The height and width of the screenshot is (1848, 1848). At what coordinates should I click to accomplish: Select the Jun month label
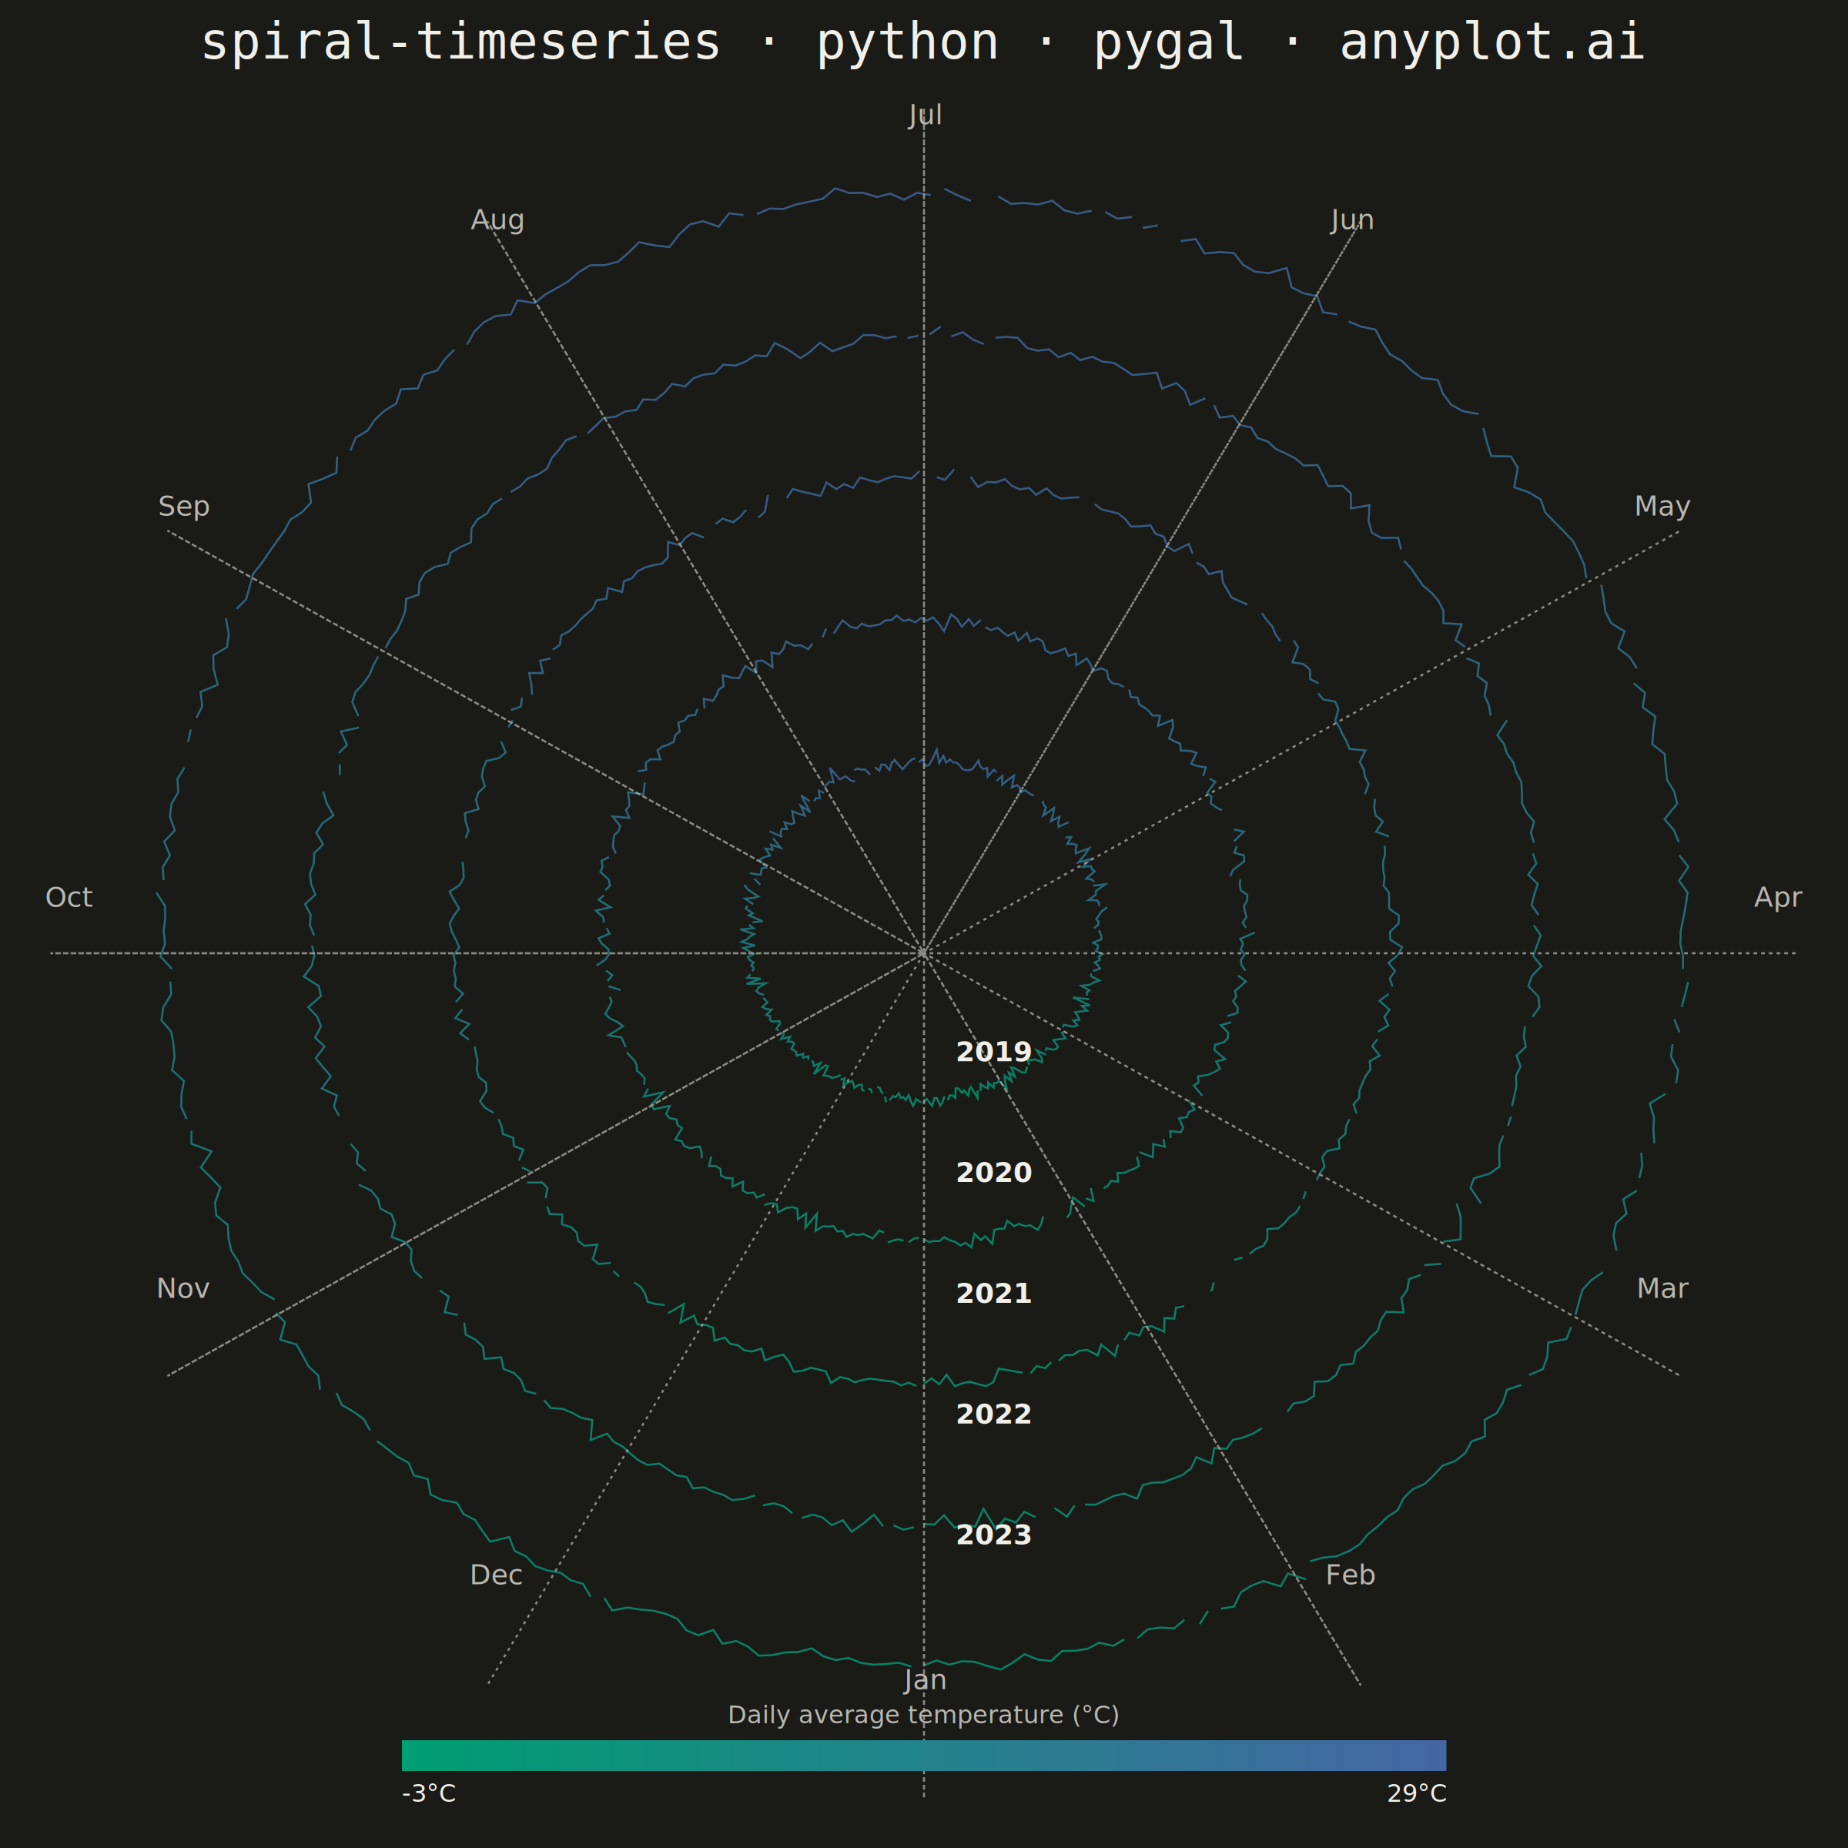click(1351, 220)
